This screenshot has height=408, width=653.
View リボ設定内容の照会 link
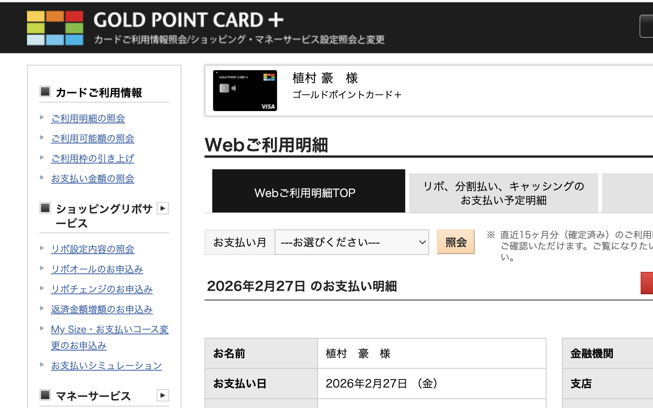93,249
